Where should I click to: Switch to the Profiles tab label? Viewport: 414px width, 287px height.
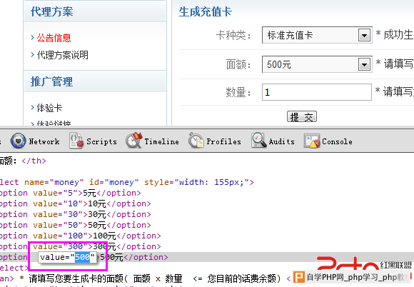pyautogui.click(x=223, y=141)
